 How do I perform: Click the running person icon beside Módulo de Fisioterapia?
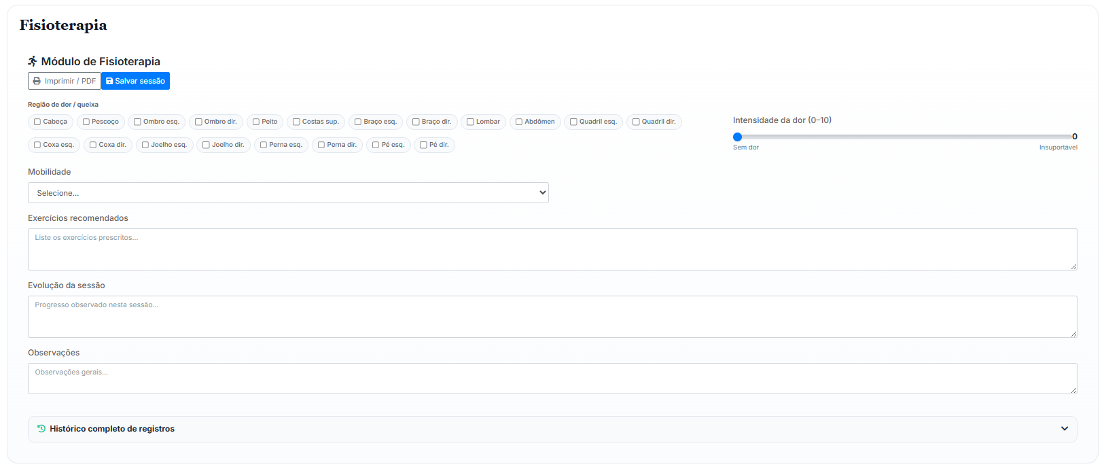click(x=33, y=61)
